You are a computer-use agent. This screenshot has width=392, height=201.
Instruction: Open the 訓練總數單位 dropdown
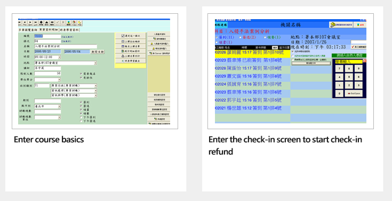[59, 118]
